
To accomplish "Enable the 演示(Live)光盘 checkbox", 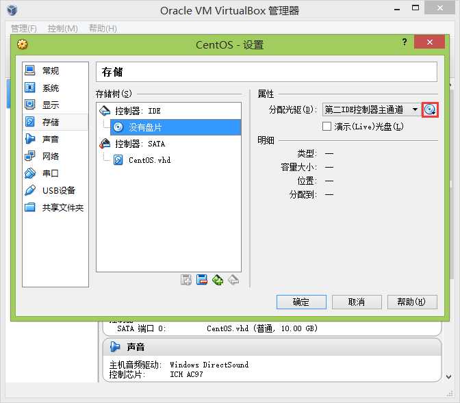I will click(x=327, y=127).
